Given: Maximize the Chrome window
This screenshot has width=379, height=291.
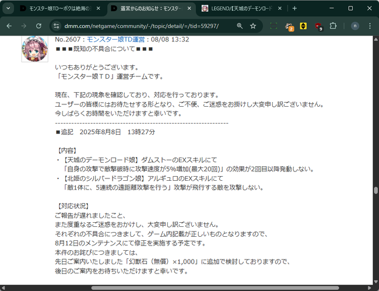Looking at the screenshot, I should coord(350,9).
